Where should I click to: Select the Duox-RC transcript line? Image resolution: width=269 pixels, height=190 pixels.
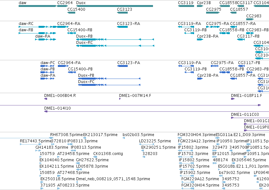[115, 46]
